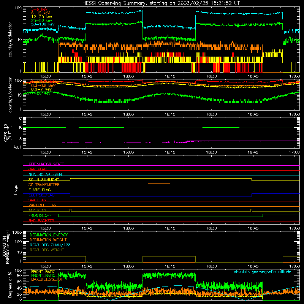
Task: Click the 0.3-0.8 MeV legend label
Action: pos(43,85)
